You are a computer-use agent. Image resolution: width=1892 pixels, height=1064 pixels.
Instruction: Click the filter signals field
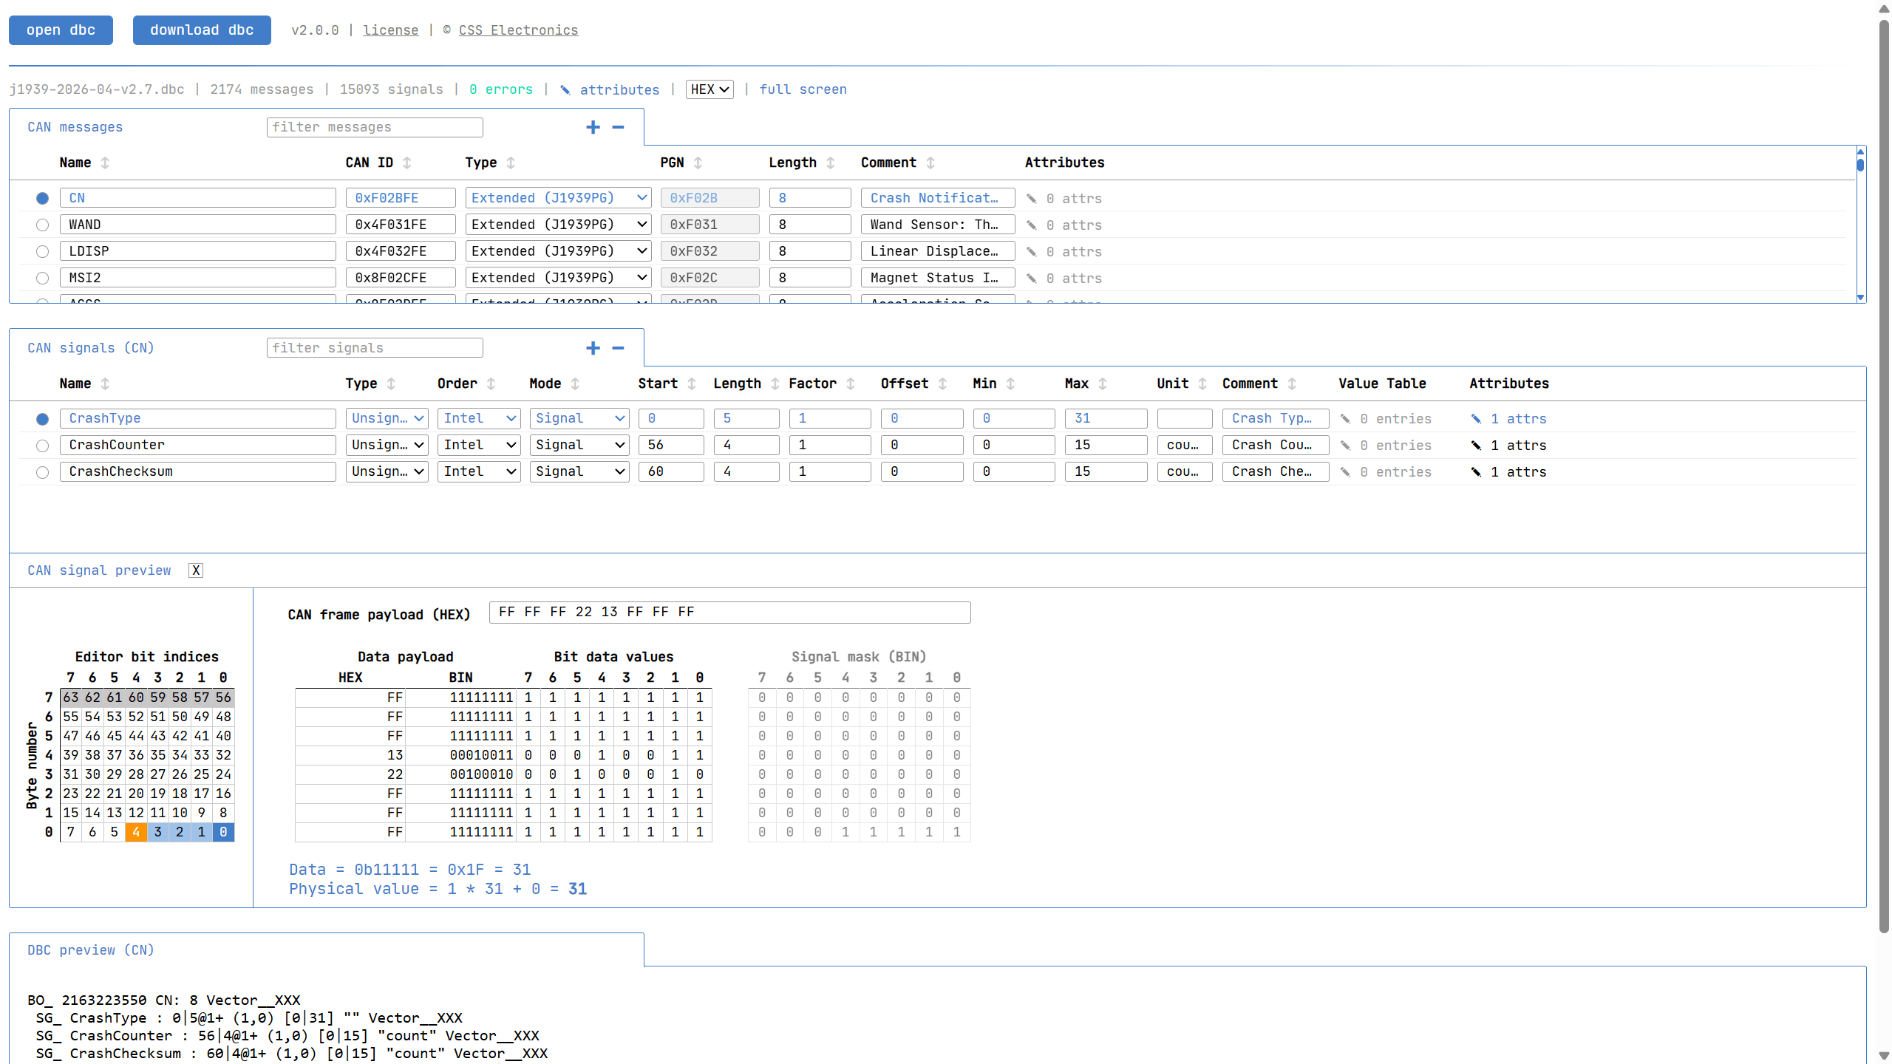coord(375,348)
